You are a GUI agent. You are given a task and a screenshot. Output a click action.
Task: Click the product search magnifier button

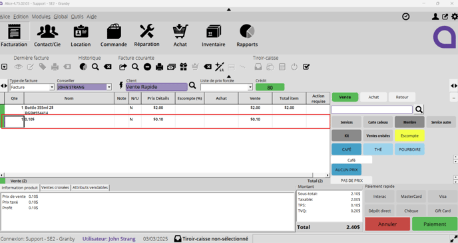click(419, 110)
